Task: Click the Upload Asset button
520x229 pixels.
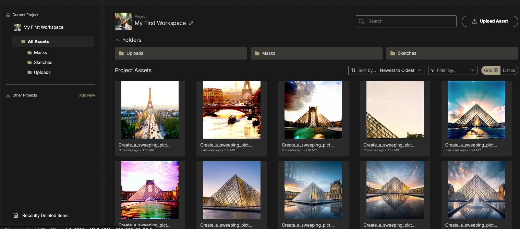Action: pyautogui.click(x=490, y=21)
